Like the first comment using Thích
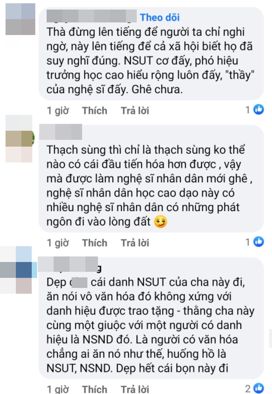The height and width of the screenshot is (394, 272). click(x=95, y=111)
